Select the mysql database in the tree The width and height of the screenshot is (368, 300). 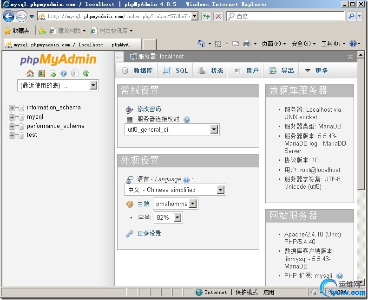pos(35,117)
